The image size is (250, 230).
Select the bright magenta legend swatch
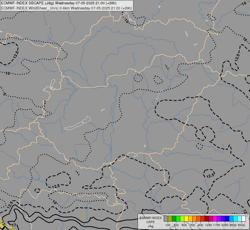215,219
